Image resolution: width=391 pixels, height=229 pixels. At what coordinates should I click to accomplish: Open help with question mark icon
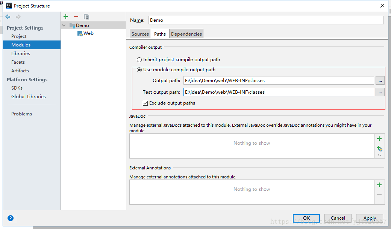tap(11, 218)
